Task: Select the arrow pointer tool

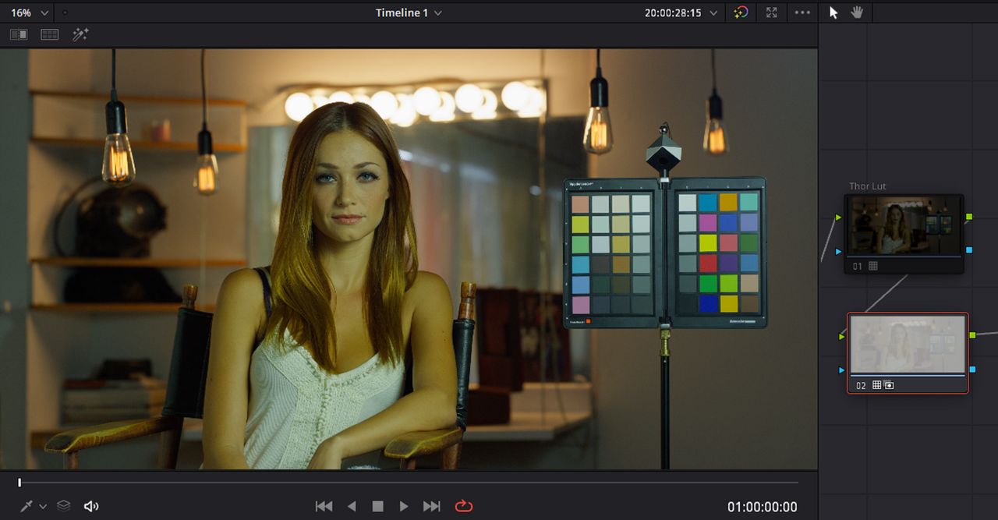Action: (833, 12)
